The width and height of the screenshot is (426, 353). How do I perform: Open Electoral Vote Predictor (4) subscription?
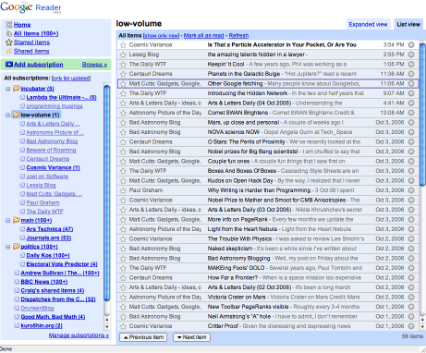tap(62, 264)
